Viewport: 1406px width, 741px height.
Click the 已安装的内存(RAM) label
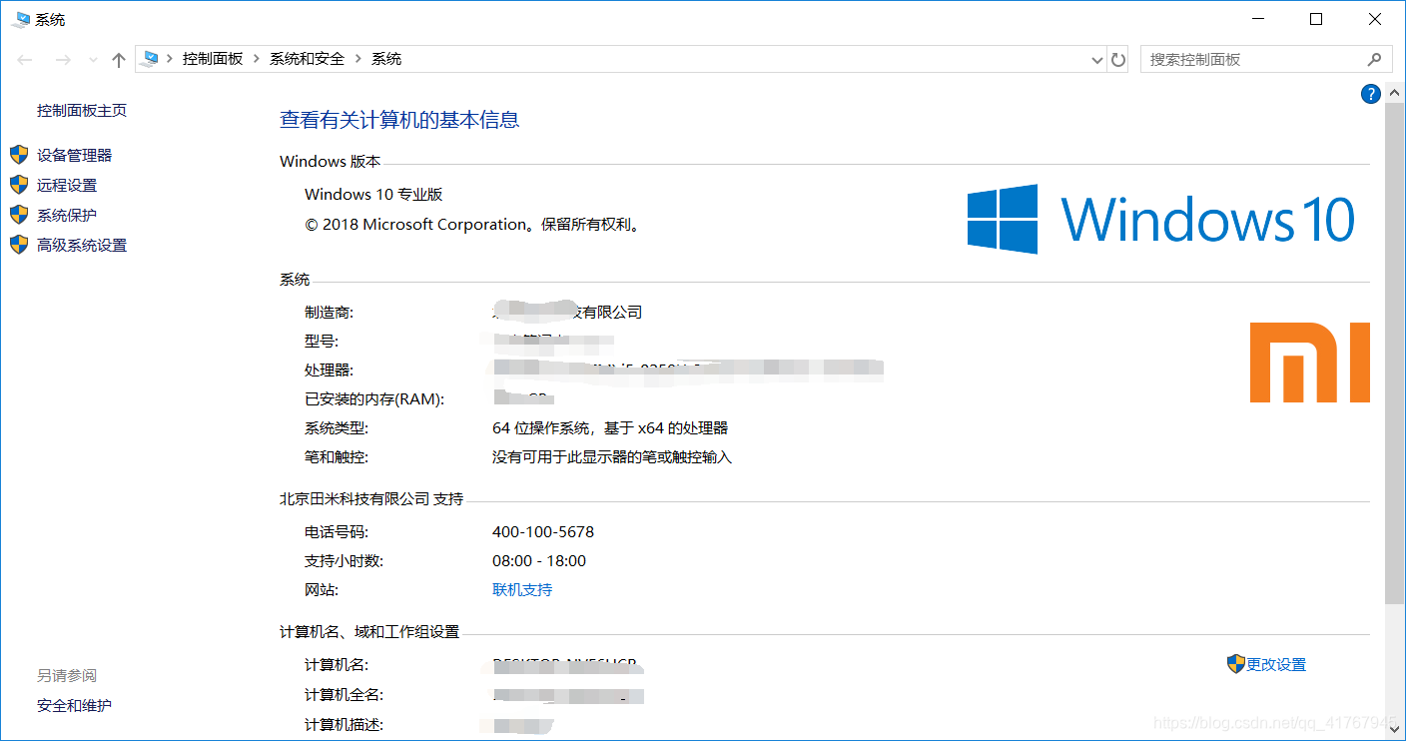pyautogui.click(x=374, y=399)
